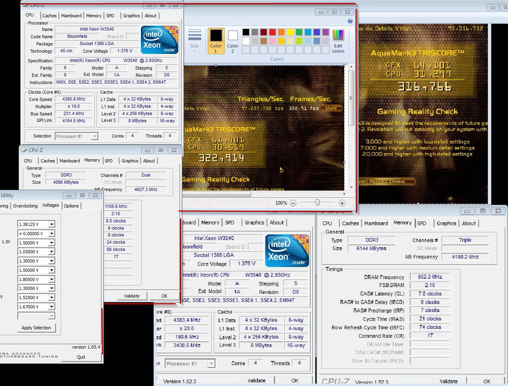The height and width of the screenshot is (386, 508).
Task: Open Processor #1 dropdown in the 4383.4 MHz CPU-Z window
Action: pos(211,363)
